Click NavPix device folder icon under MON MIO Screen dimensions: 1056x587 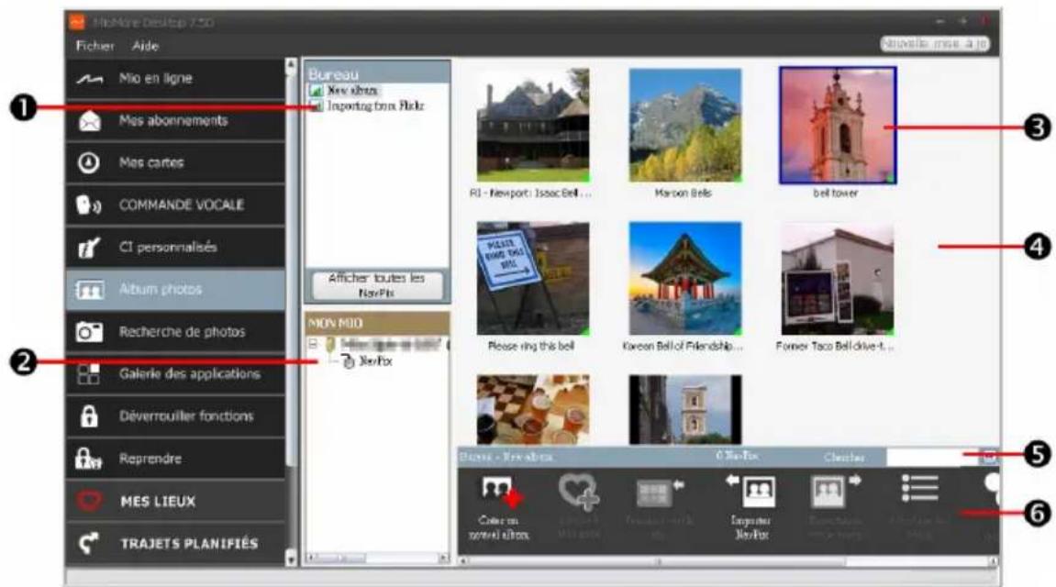click(x=349, y=362)
